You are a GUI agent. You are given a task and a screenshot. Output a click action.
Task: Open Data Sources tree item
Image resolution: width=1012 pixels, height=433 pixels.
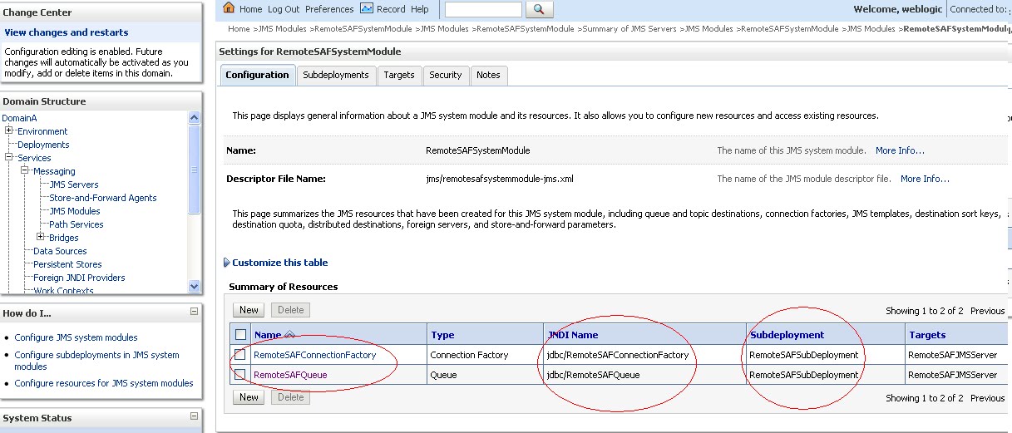[x=60, y=251]
